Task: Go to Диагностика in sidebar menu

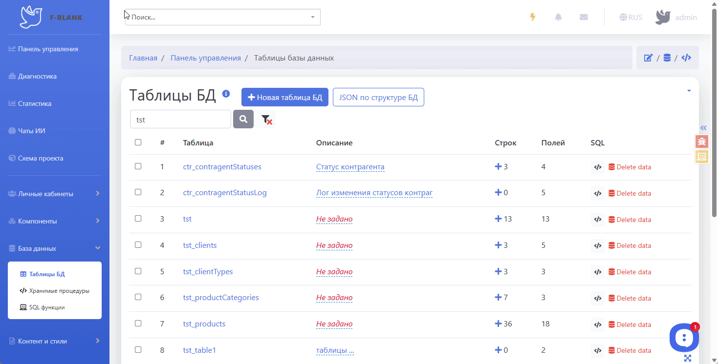Action: 37,76
